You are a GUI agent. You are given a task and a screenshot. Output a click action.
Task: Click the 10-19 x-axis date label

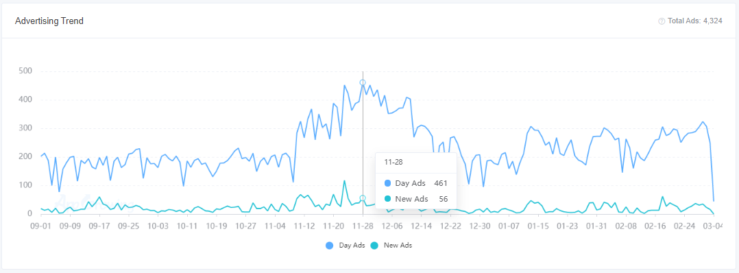tap(217, 226)
